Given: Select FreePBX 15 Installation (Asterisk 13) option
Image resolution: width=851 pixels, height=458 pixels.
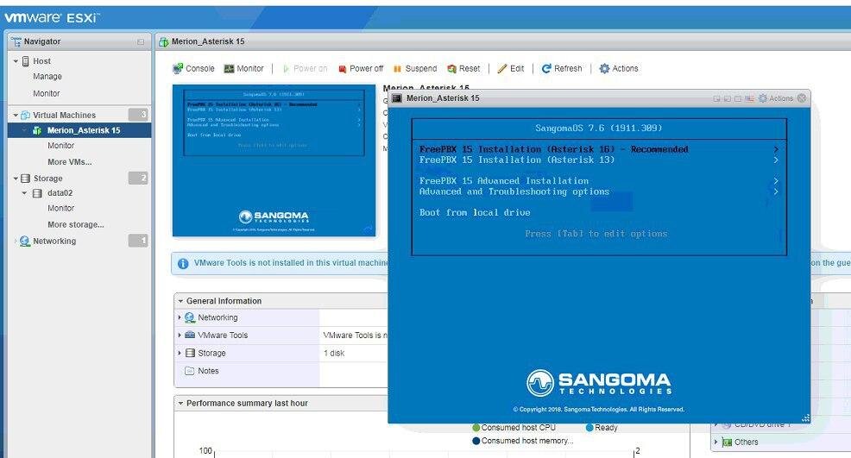Looking at the screenshot, I should [x=517, y=160].
